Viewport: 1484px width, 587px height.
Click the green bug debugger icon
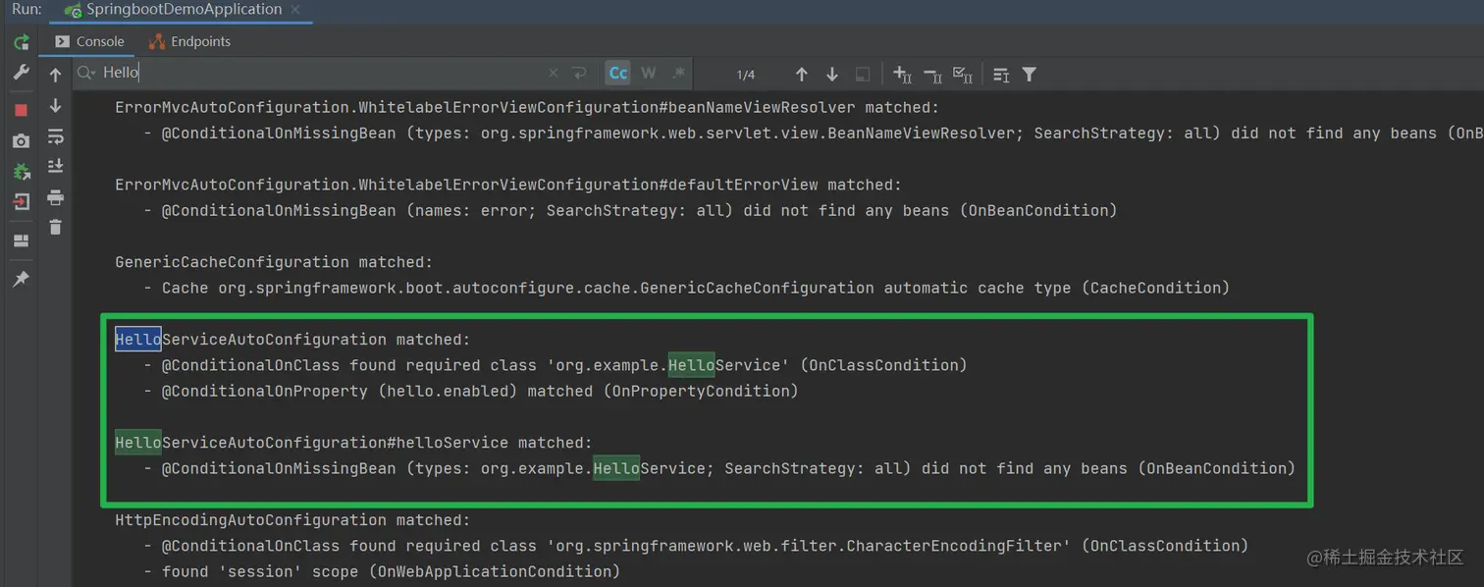21,172
